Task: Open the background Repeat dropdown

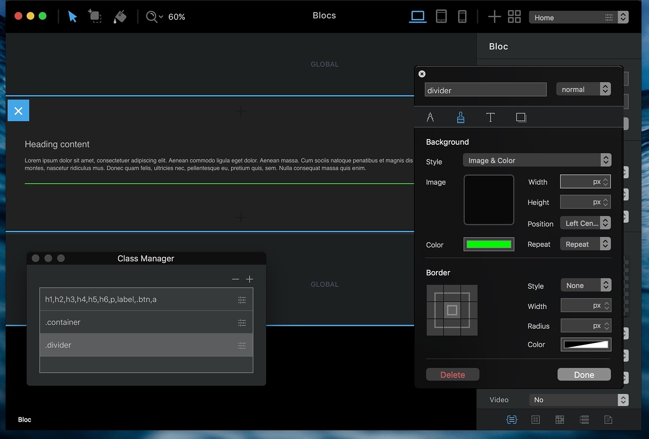Action: pos(585,244)
